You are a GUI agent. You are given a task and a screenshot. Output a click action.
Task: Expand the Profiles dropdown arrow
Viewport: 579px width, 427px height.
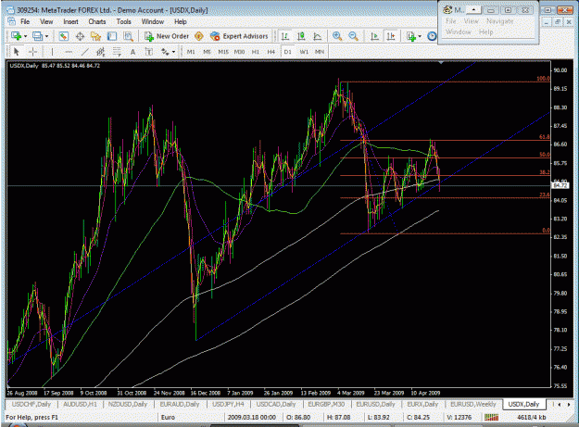tap(46, 36)
